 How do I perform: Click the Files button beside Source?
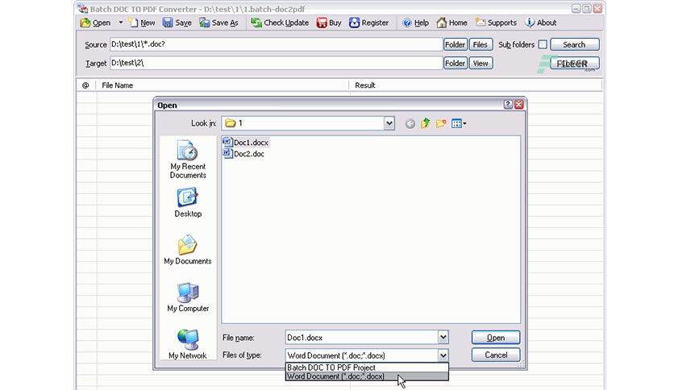[x=481, y=44]
